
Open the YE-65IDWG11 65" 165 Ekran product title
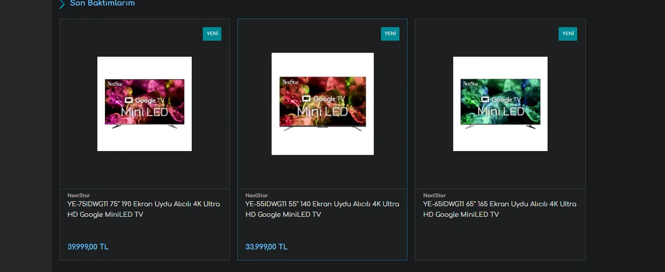[500, 209]
